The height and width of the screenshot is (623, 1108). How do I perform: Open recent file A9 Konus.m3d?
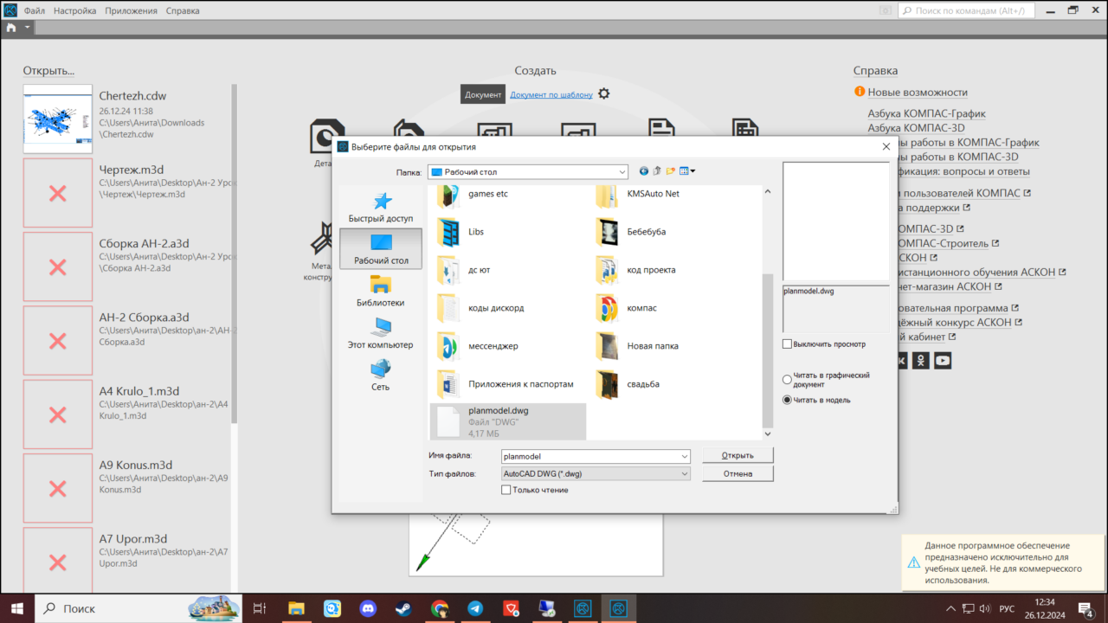click(x=129, y=488)
